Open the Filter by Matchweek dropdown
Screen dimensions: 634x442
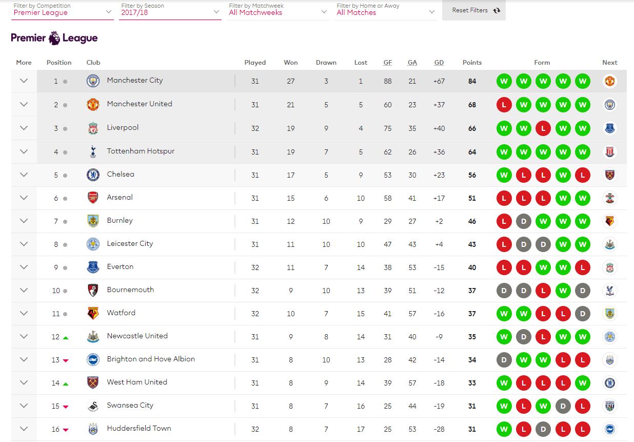278,10
